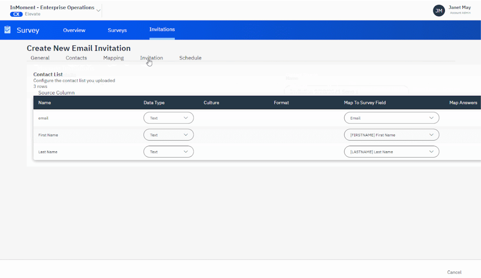Click the 'Contact List' heading
This screenshot has width=481, height=278.
[48, 75]
